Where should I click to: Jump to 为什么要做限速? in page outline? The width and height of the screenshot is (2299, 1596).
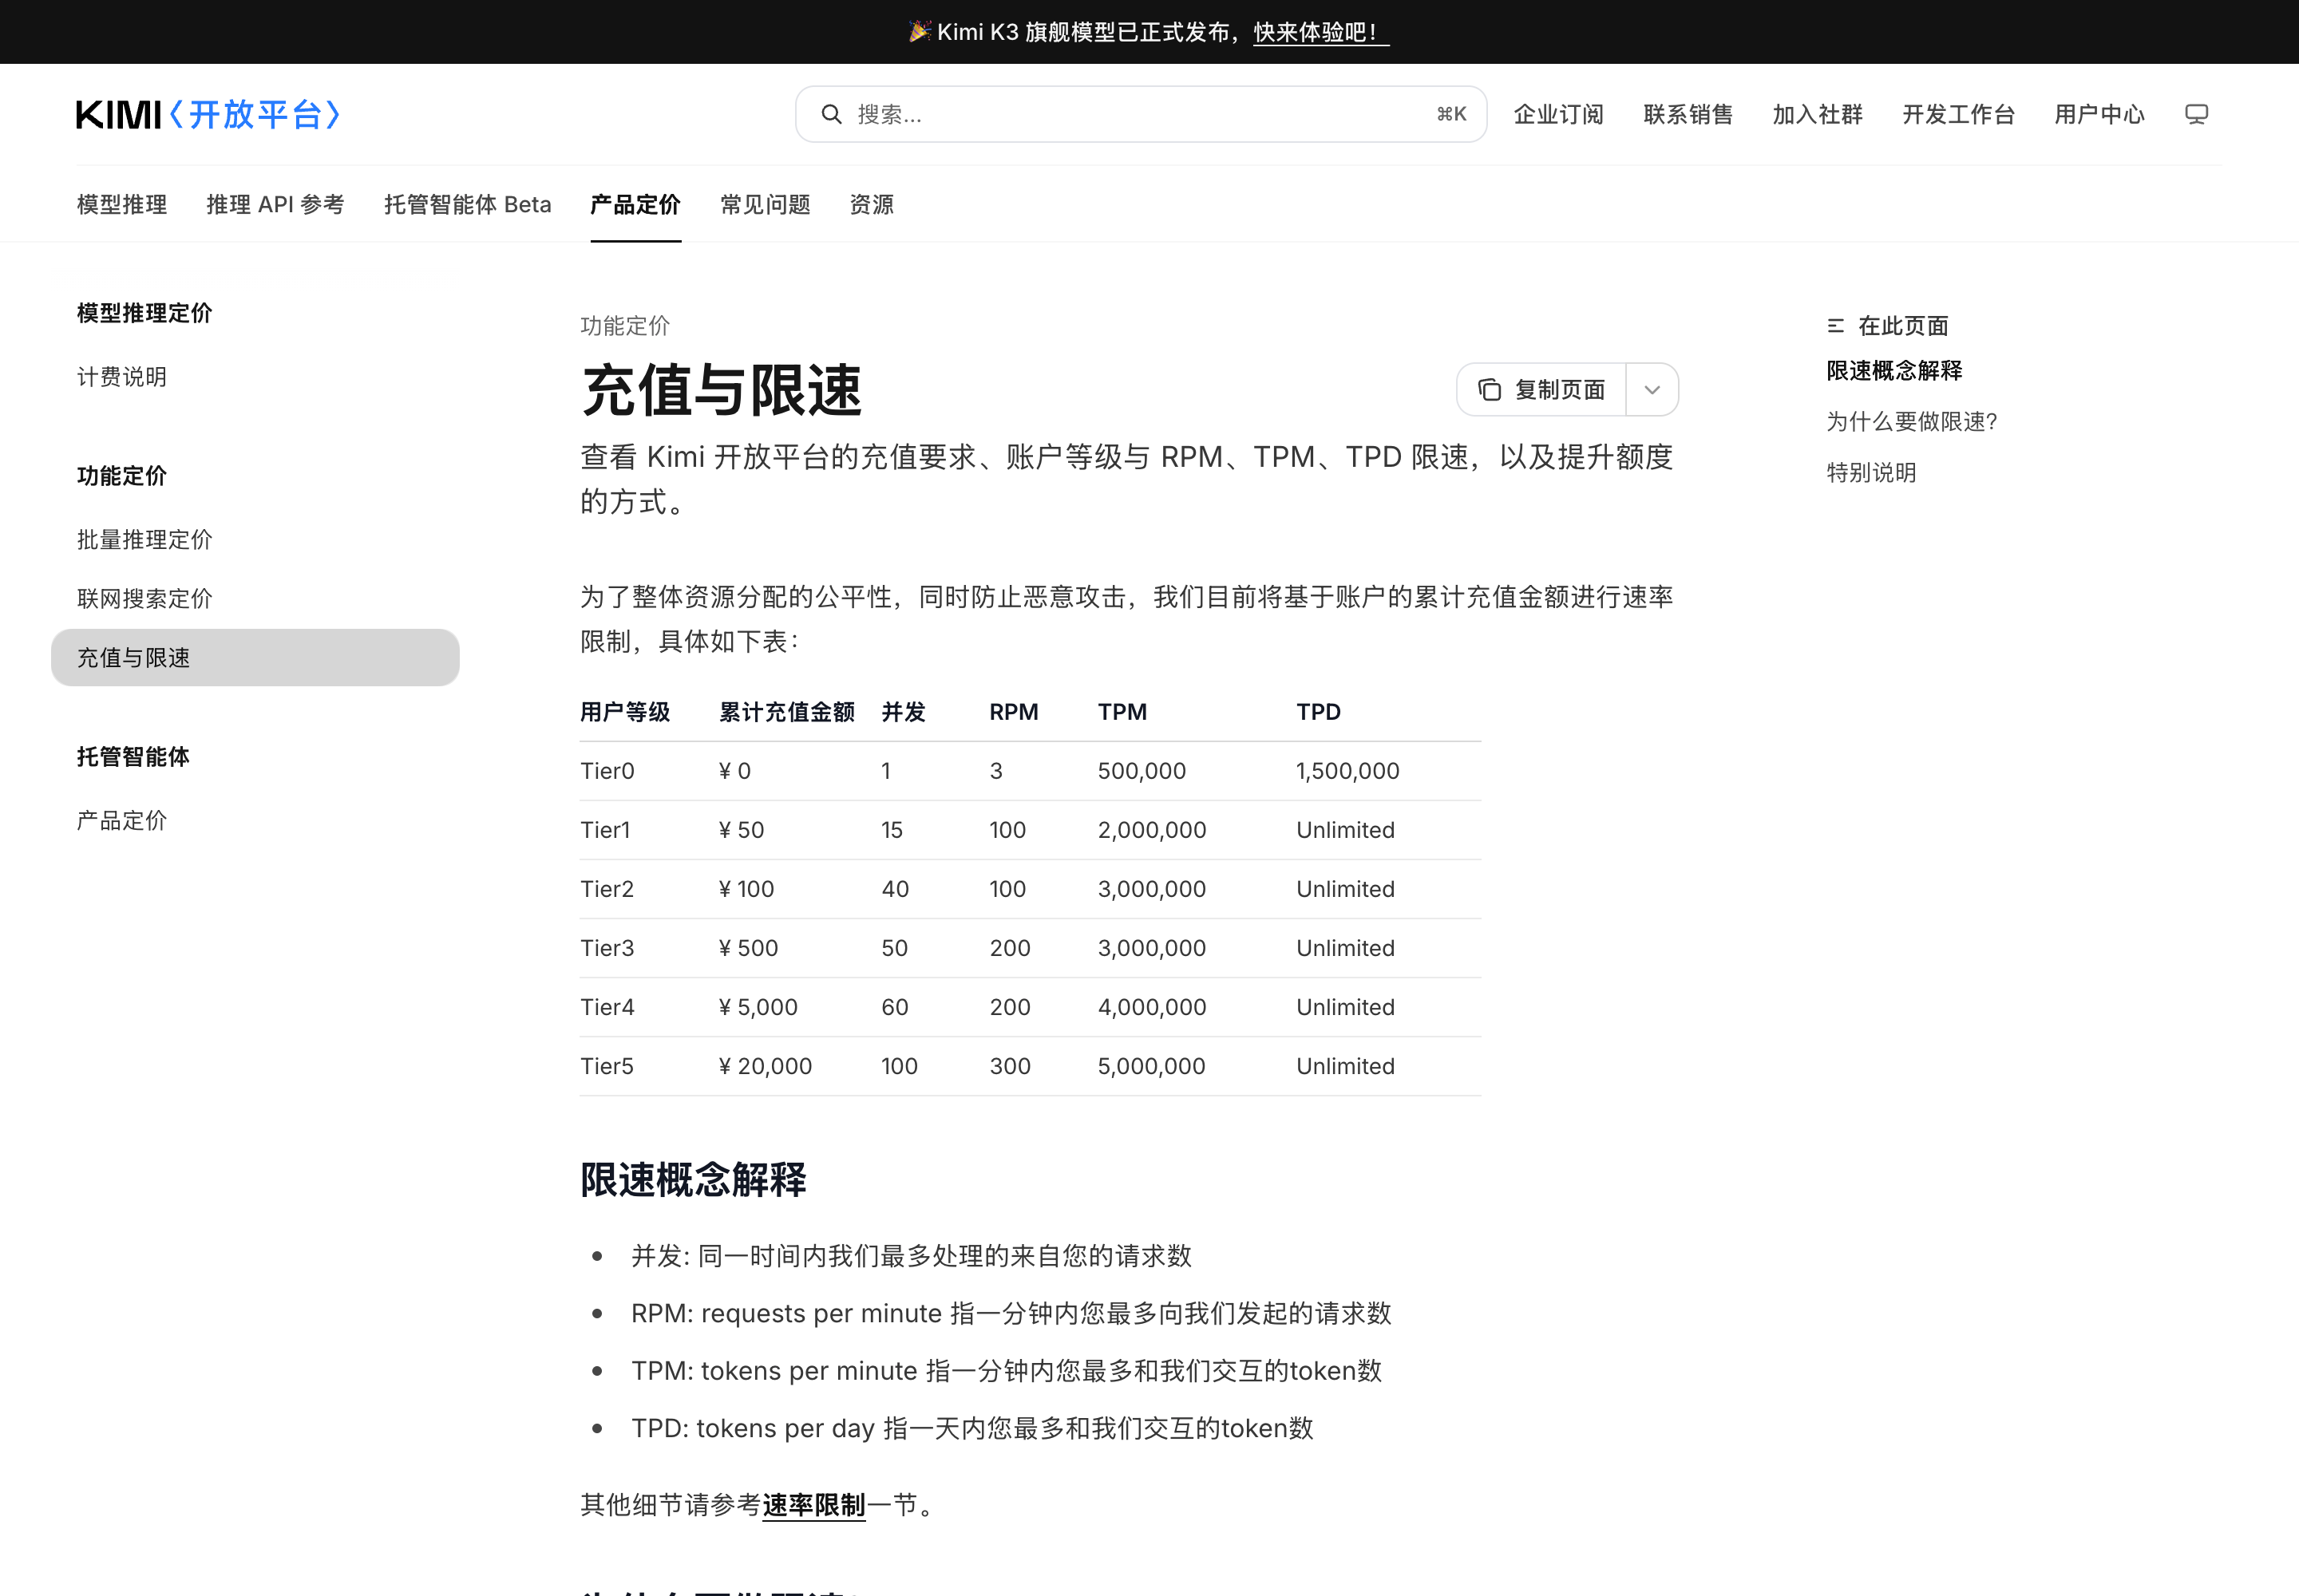coord(1912,422)
